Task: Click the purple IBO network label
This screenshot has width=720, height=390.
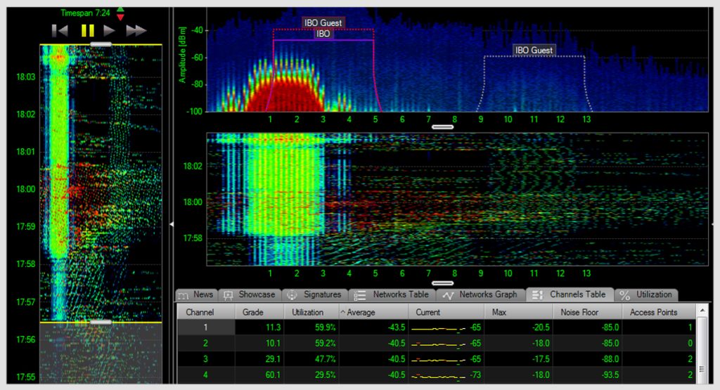Action: (x=323, y=33)
